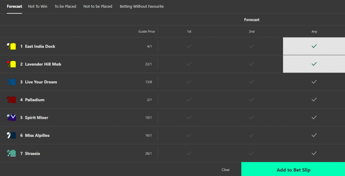Click Miss Alpilles runner name
Viewport: 345px width, 176px height.
click(x=37, y=135)
